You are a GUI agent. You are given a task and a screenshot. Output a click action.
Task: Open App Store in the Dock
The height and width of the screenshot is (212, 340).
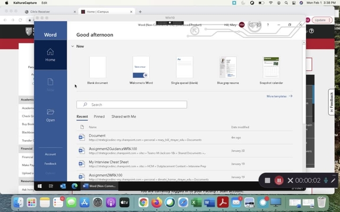coord(84,202)
